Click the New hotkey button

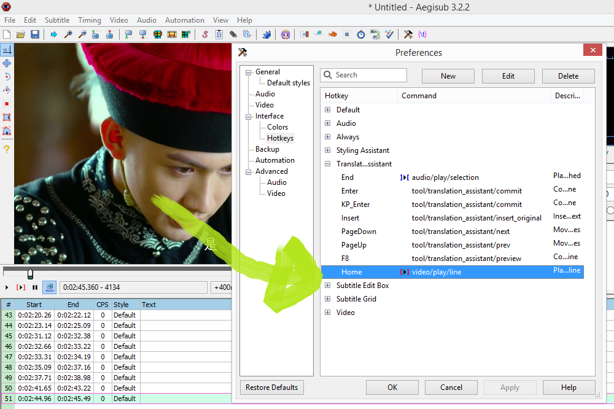(x=448, y=76)
